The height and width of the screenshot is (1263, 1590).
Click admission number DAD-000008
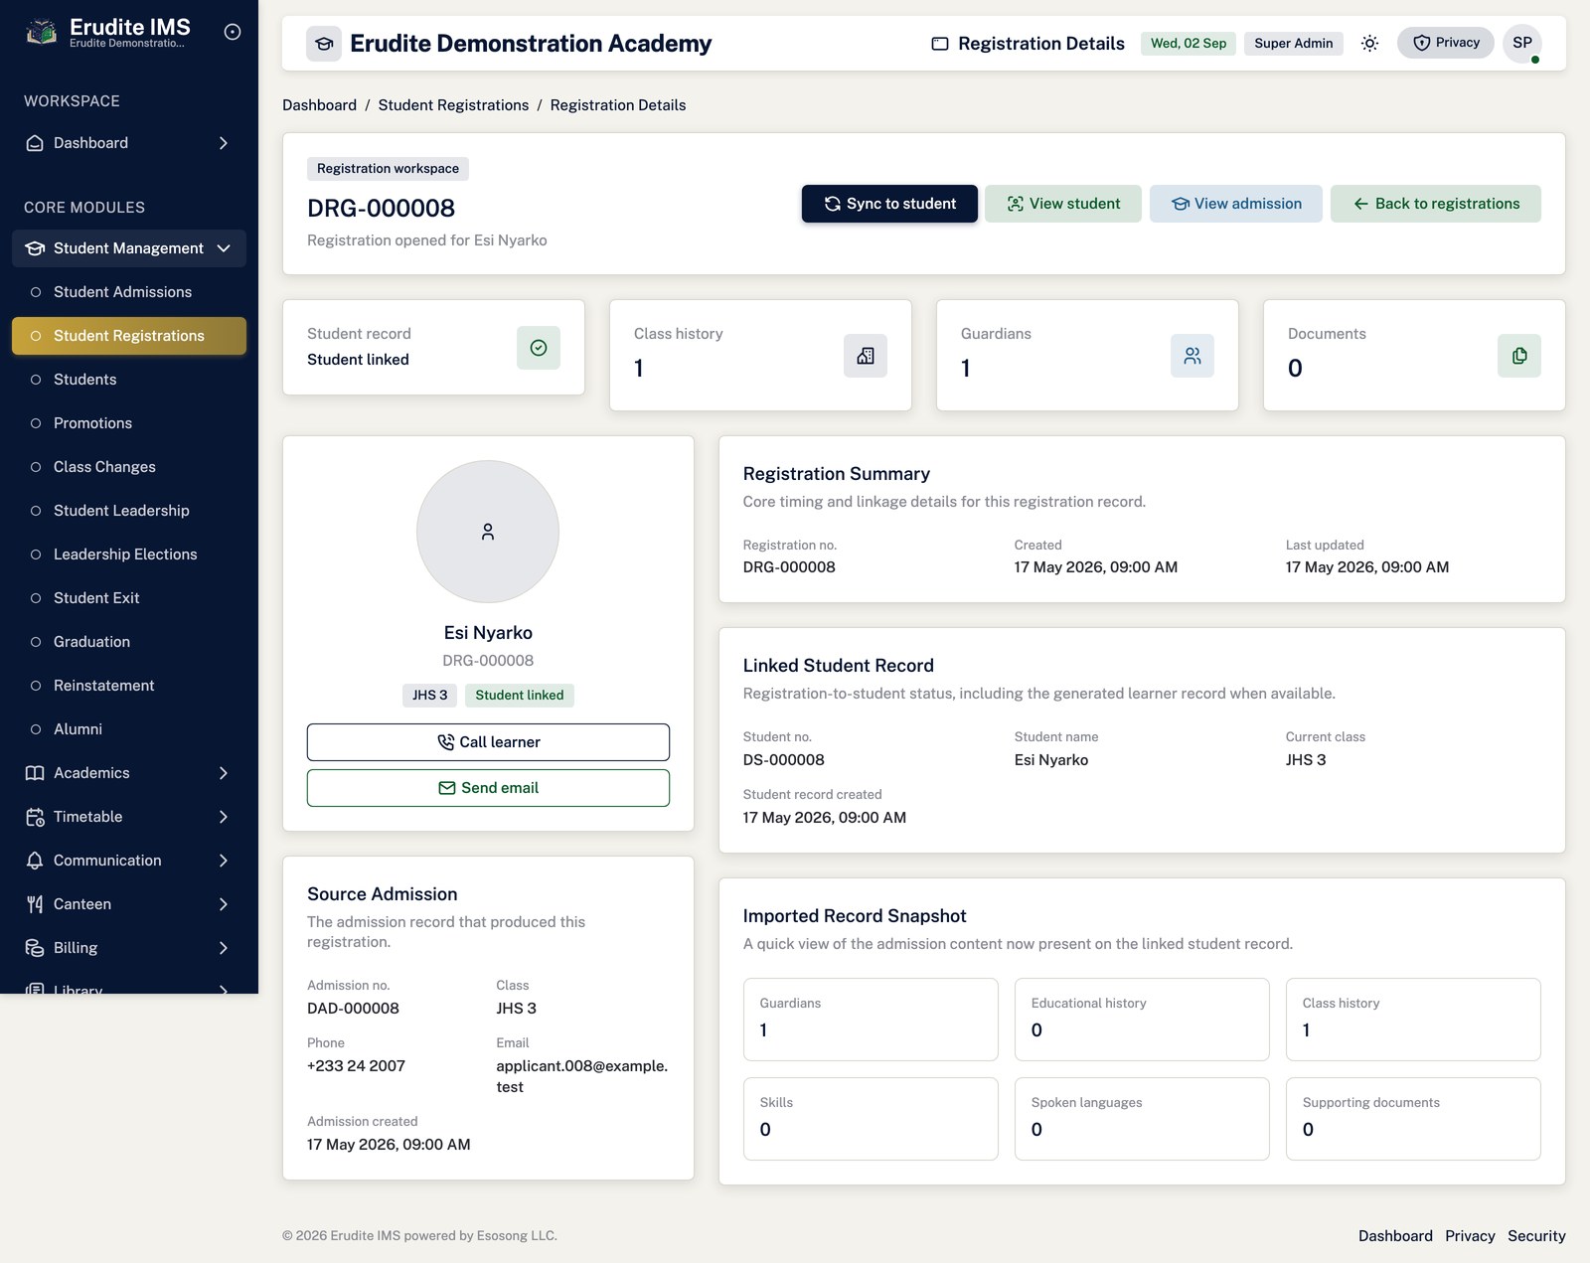pos(353,1009)
